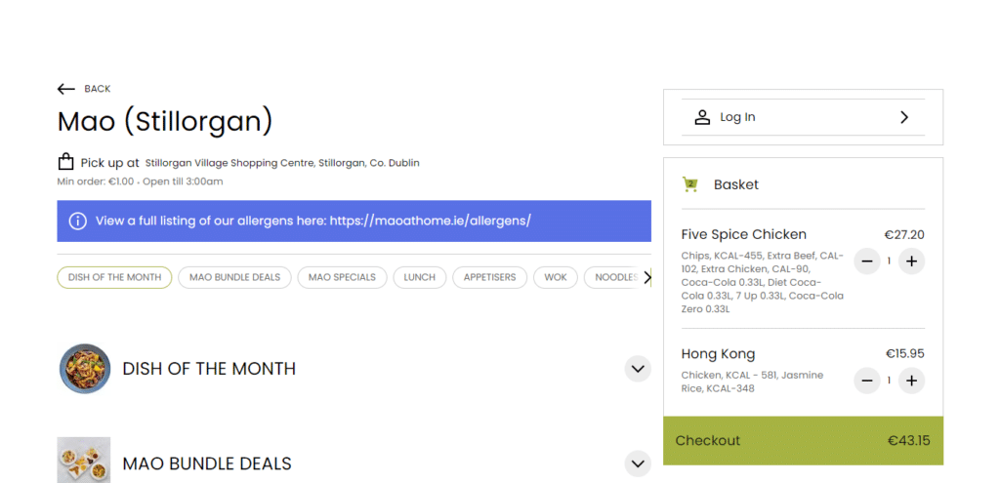Select the MAO BUNDLE DEALS category tab

coord(234,278)
